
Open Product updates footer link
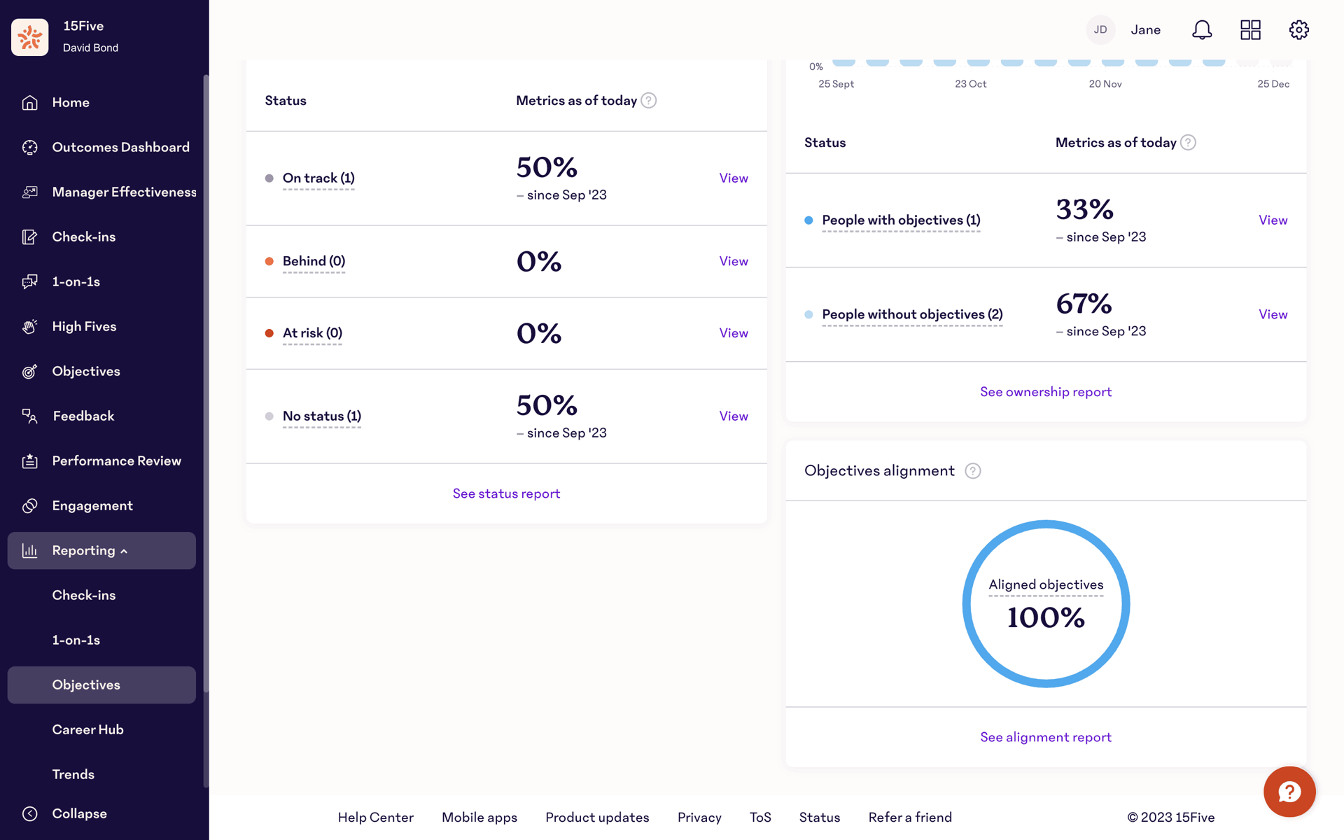tap(597, 818)
